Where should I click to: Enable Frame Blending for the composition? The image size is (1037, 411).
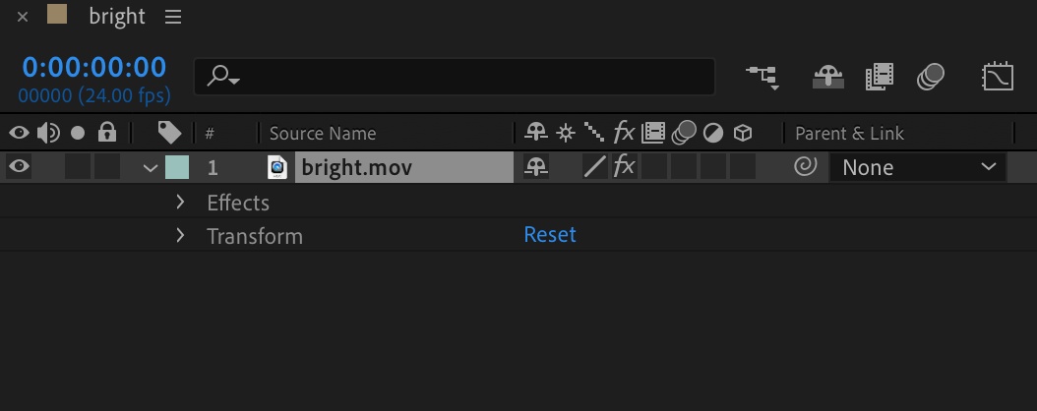coord(879,77)
